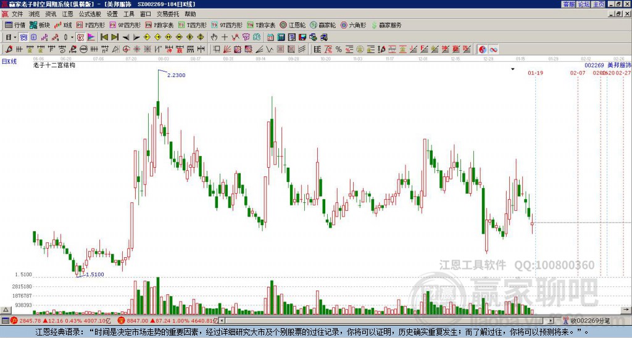Jump to last bar with green arrow

(x=114, y=38)
